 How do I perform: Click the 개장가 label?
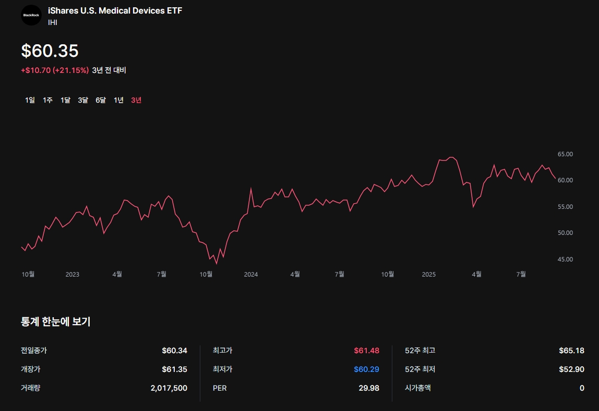coord(31,369)
